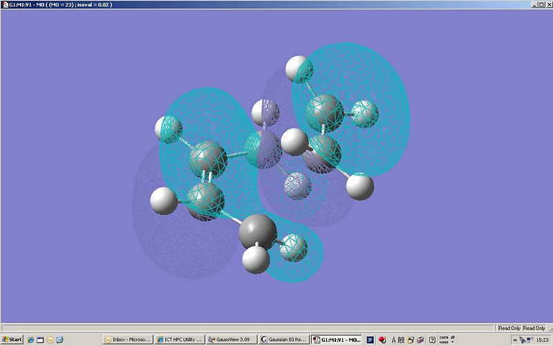Click the topmost white hydrogen atom

[x=299, y=69]
